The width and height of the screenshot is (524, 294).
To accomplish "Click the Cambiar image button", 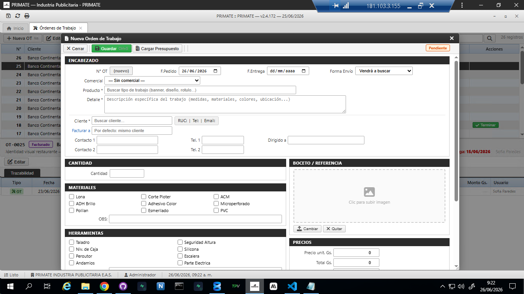I will [x=307, y=229].
